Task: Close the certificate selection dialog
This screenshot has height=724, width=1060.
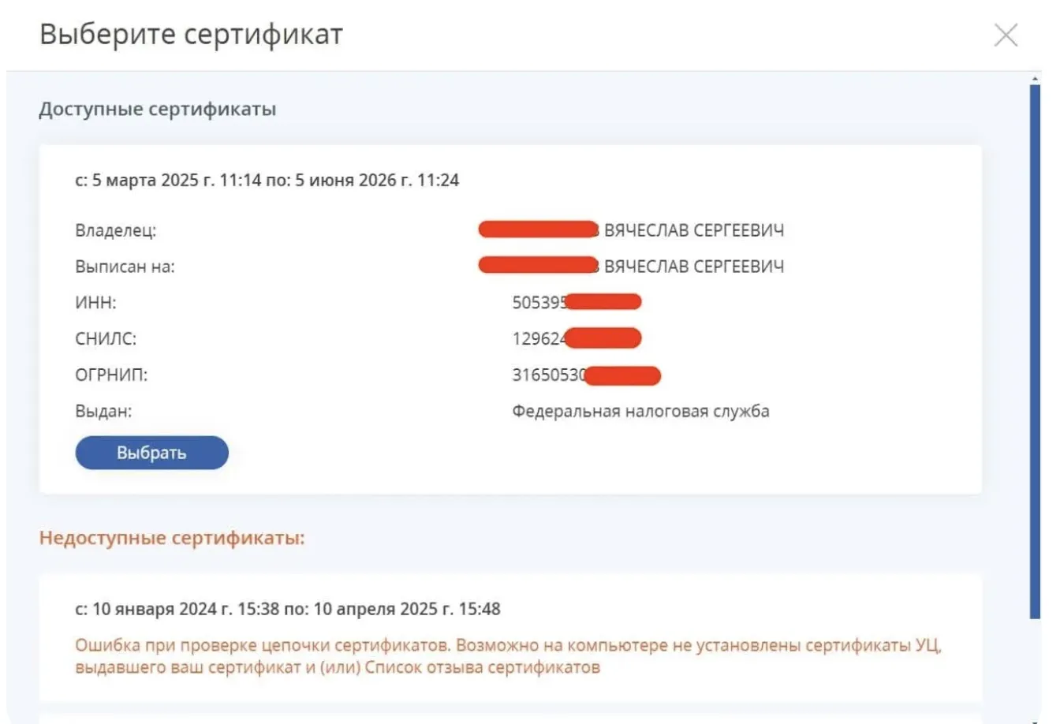Action: click(x=1006, y=35)
